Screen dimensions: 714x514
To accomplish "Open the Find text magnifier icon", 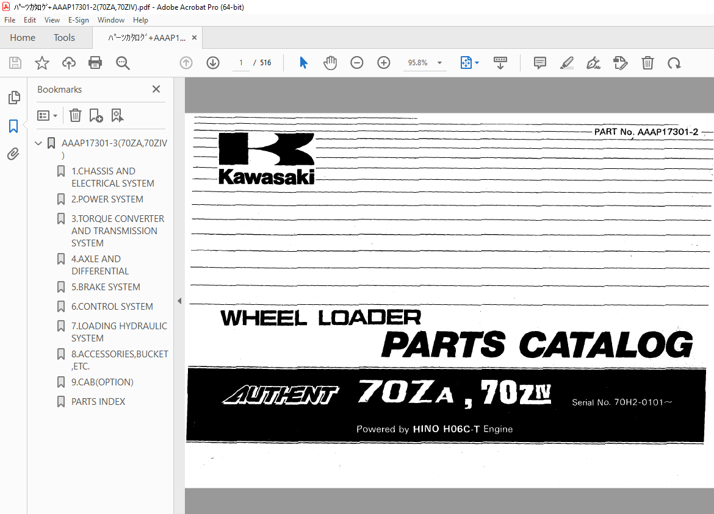I will coord(123,63).
